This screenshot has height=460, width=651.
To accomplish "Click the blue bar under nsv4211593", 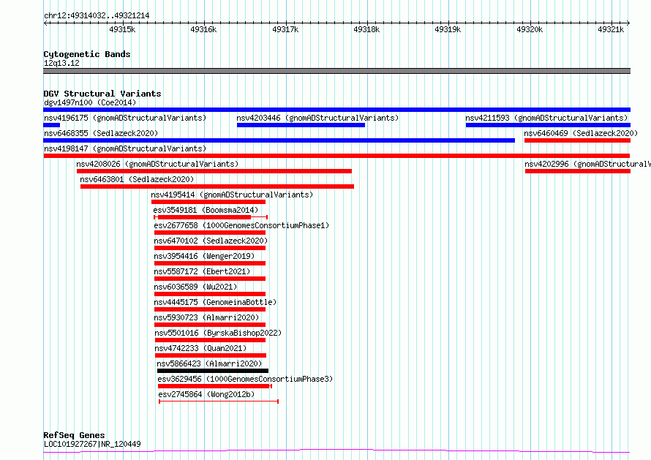I will pos(548,125).
